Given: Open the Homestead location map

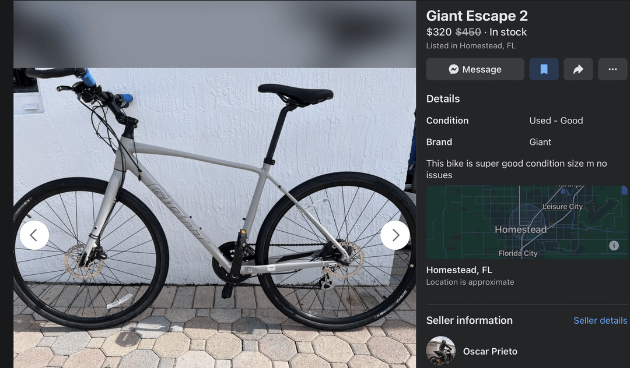Looking at the screenshot, I should 526,222.
